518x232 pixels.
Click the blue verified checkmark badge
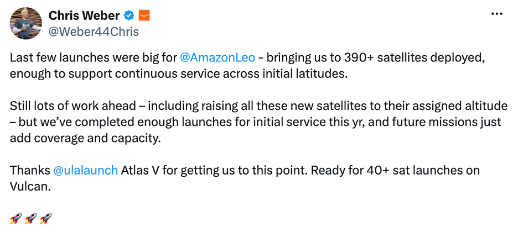(x=129, y=15)
